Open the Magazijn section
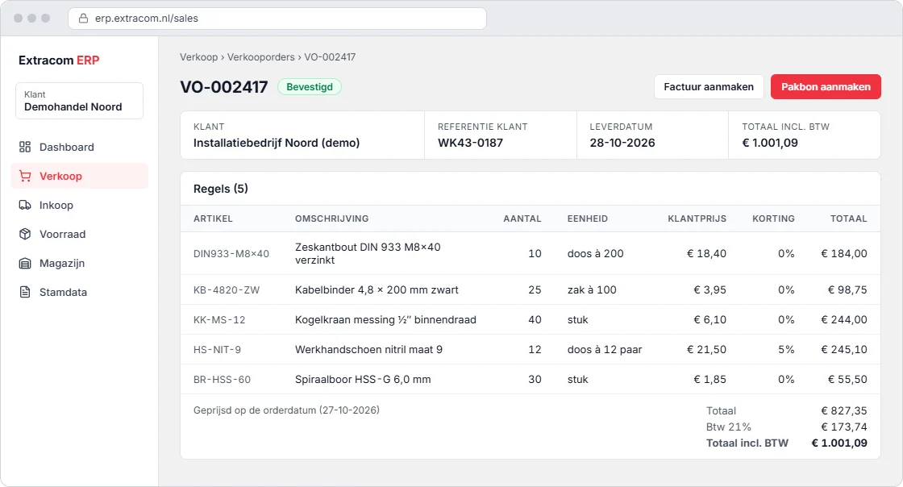 pos(80,263)
